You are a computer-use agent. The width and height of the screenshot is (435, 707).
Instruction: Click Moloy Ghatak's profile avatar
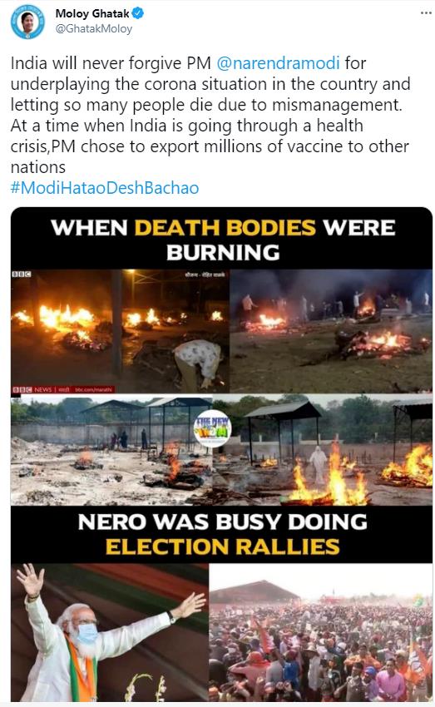point(28,22)
